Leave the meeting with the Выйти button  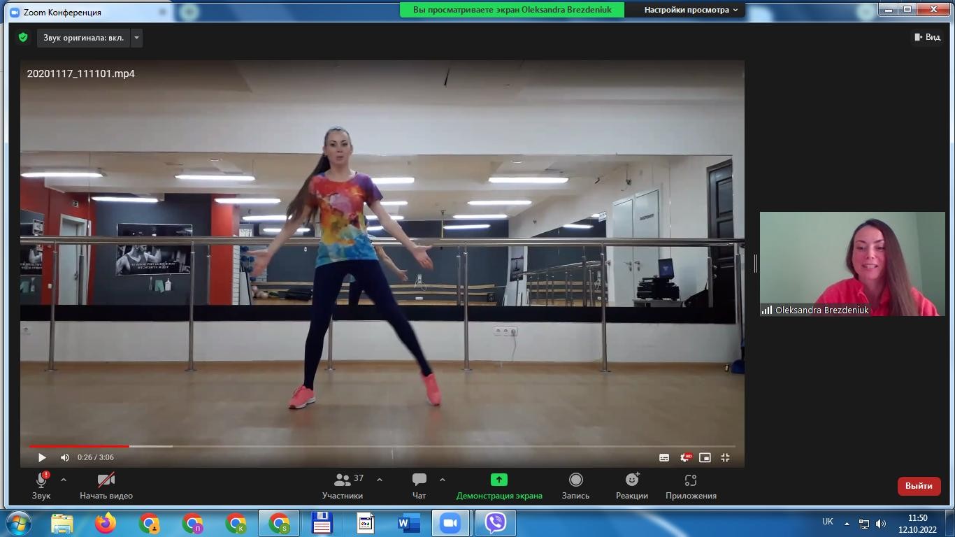[919, 486]
